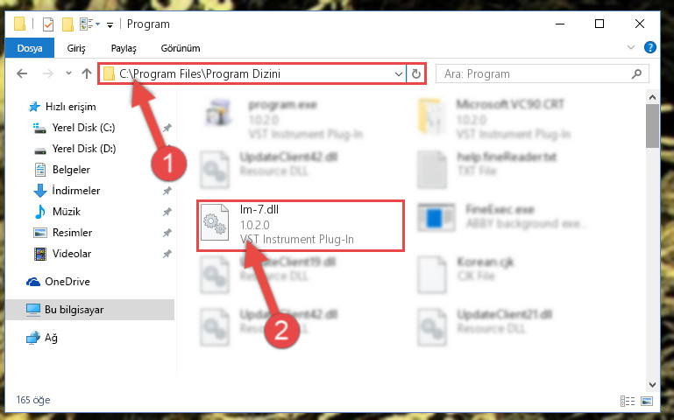This screenshot has width=674, height=420.
Task: Click the Back navigation arrow
Action: click(22, 73)
